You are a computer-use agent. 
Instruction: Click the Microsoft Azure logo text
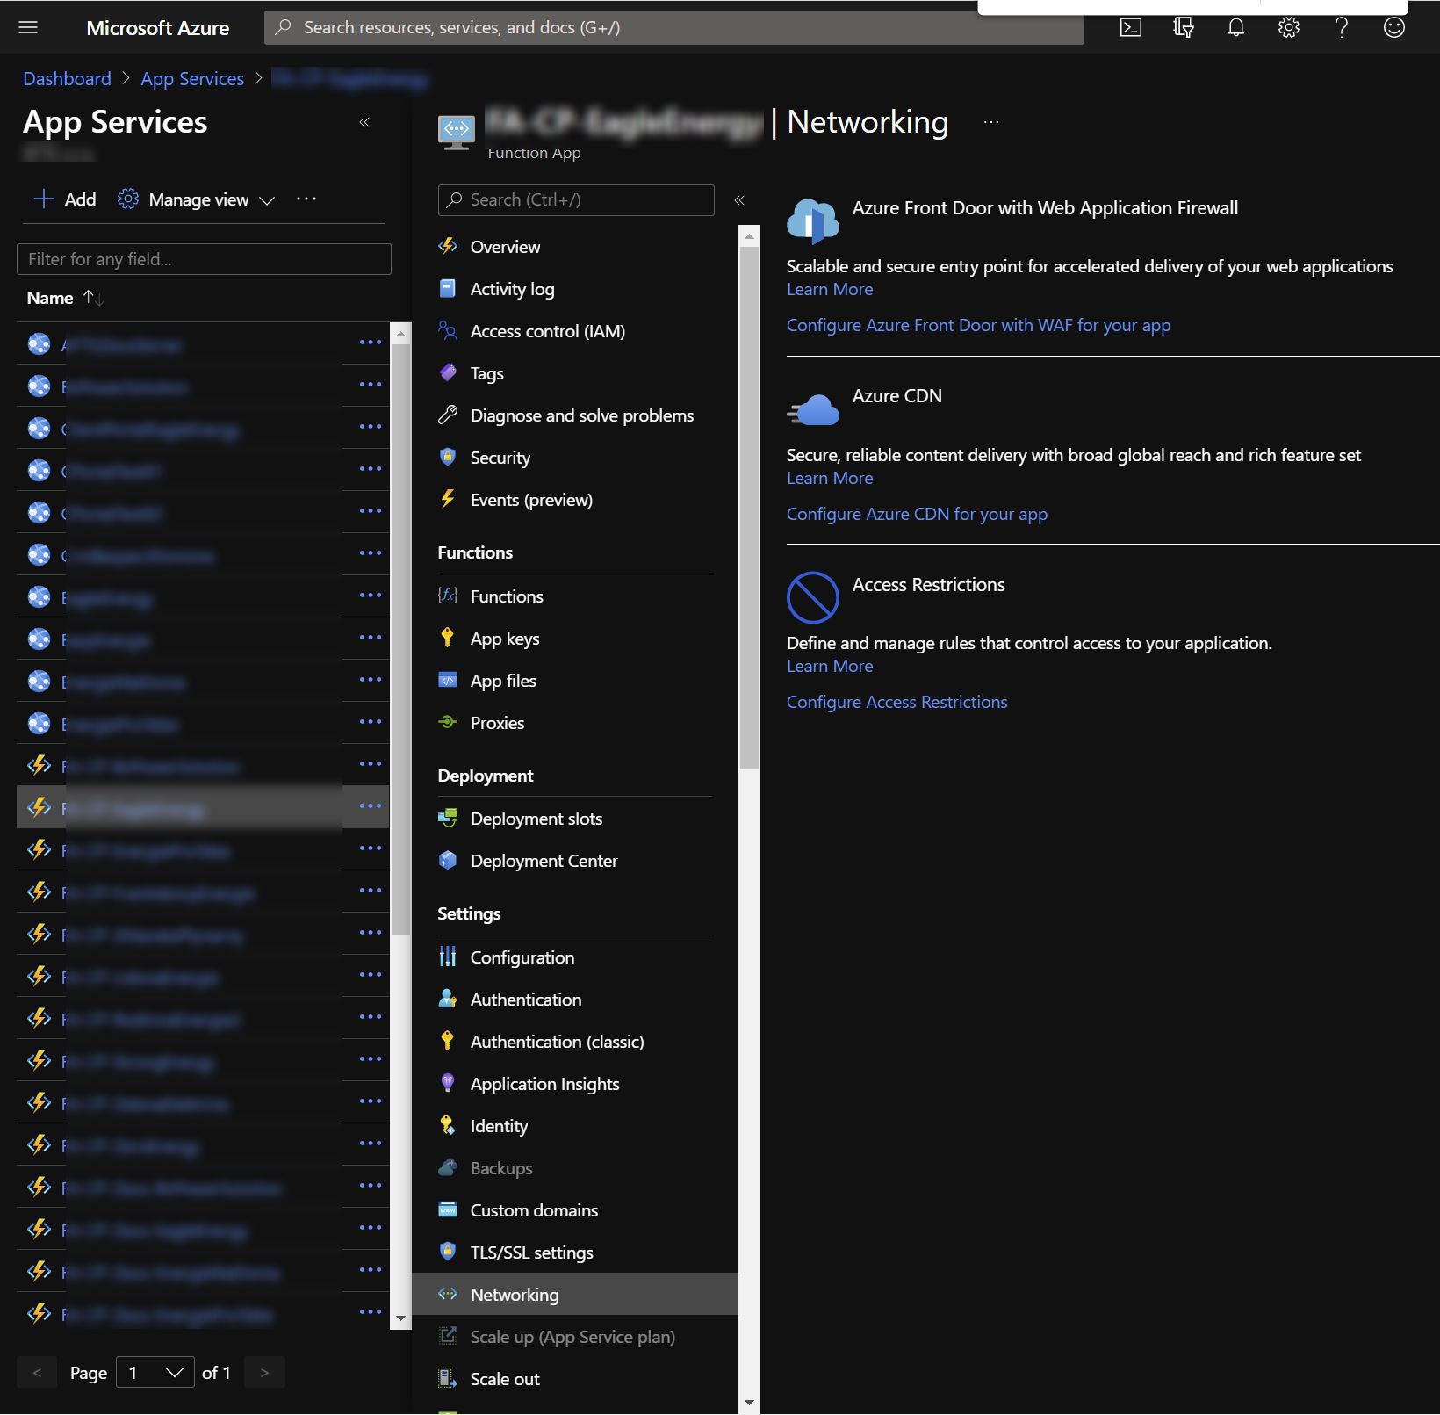(x=158, y=28)
